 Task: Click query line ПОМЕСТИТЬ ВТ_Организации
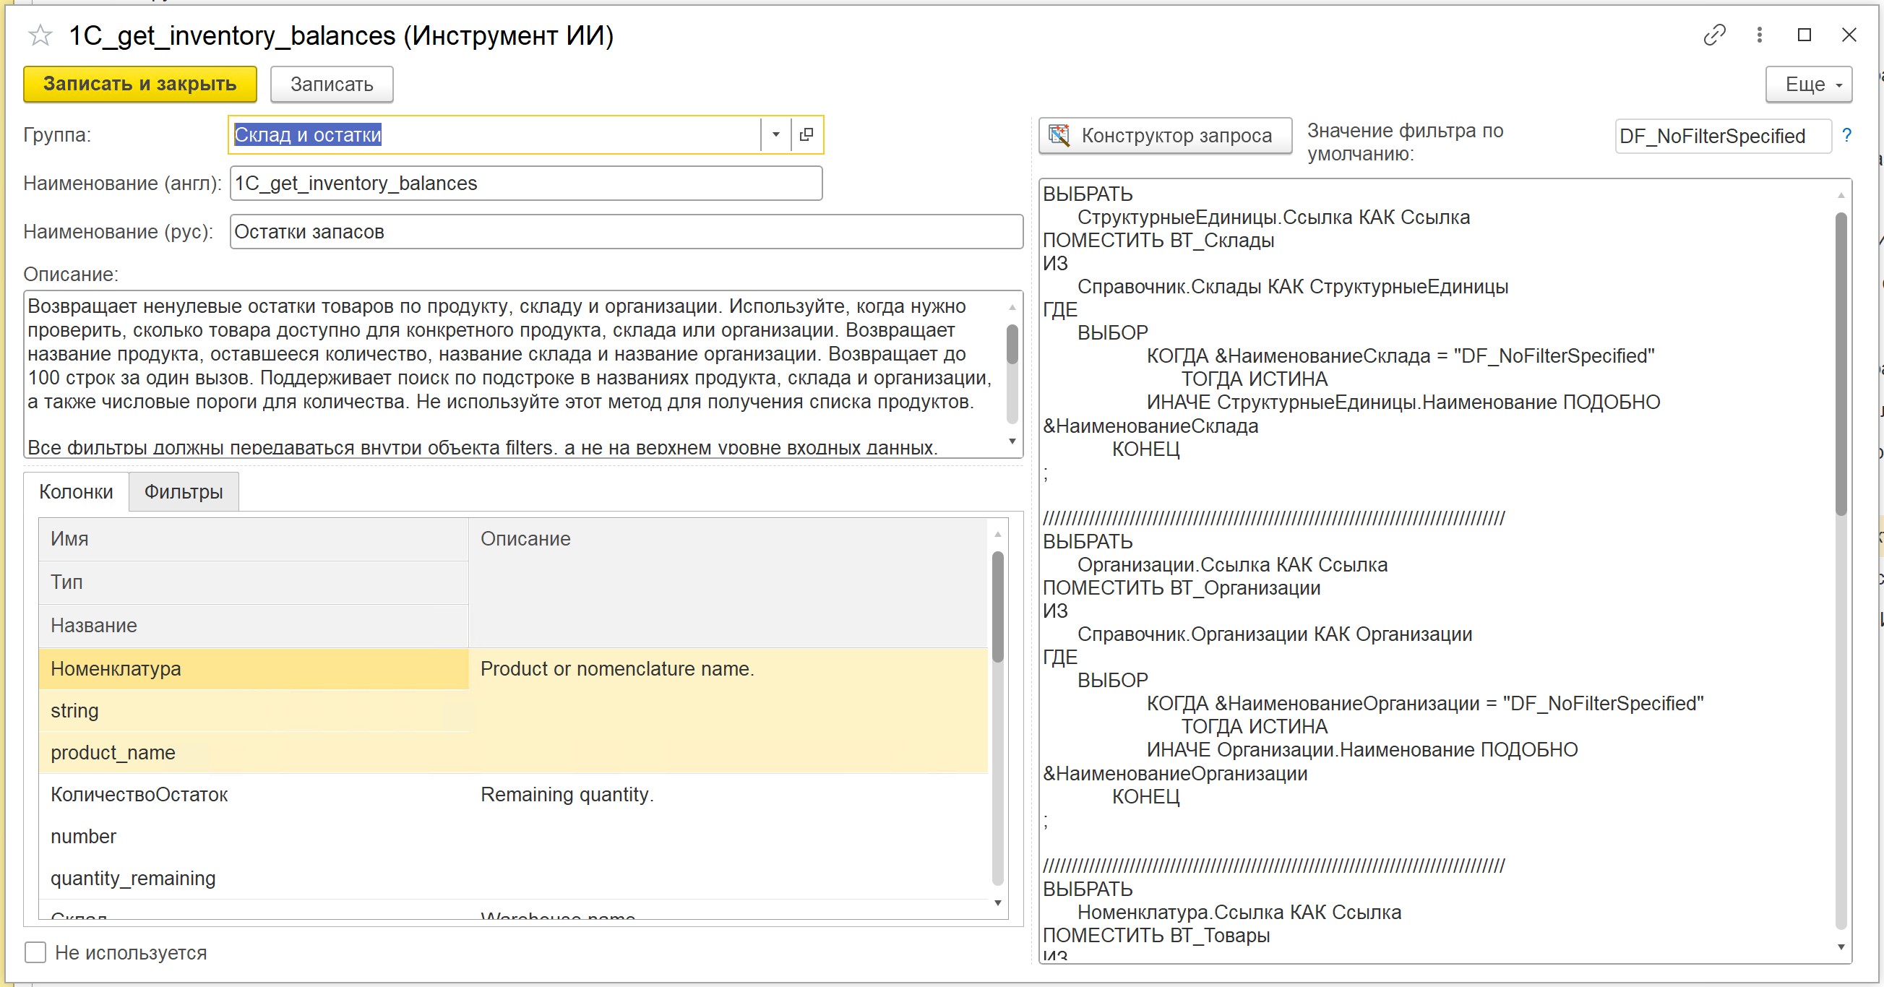pyautogui.click(x=1181, y=587)
